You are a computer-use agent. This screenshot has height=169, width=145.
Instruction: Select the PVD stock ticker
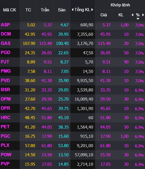point(5,80)
